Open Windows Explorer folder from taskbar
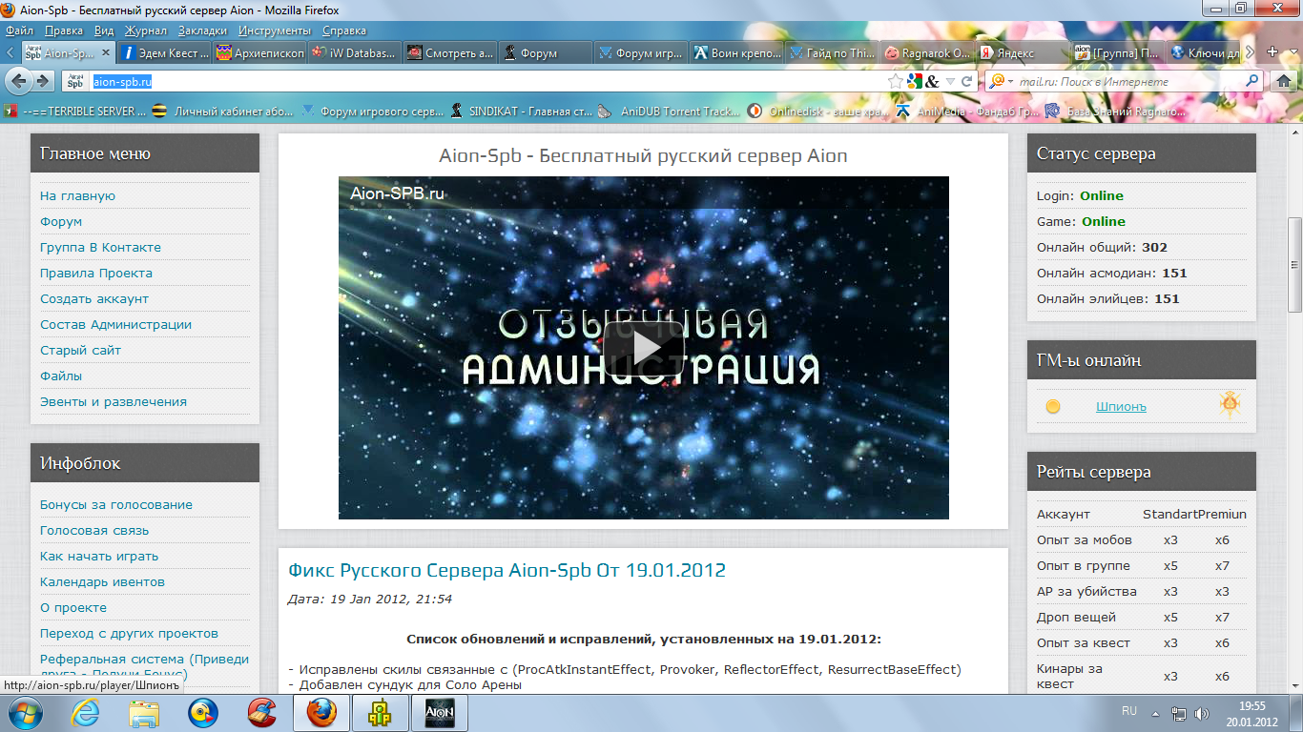Image resolution: width=1303 pixels, height=732 pixels. [145, 712]
